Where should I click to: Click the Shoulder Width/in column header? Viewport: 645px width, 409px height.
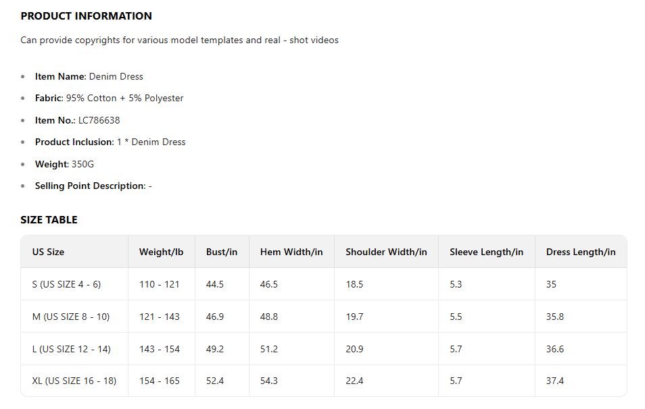coord(386,252)
